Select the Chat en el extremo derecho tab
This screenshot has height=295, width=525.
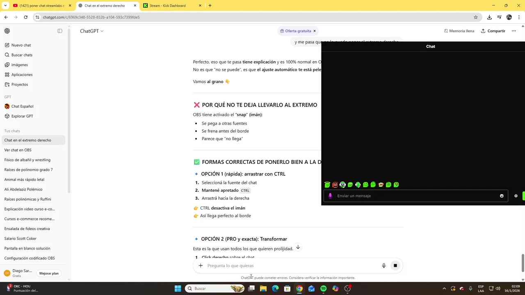point(107,6)
